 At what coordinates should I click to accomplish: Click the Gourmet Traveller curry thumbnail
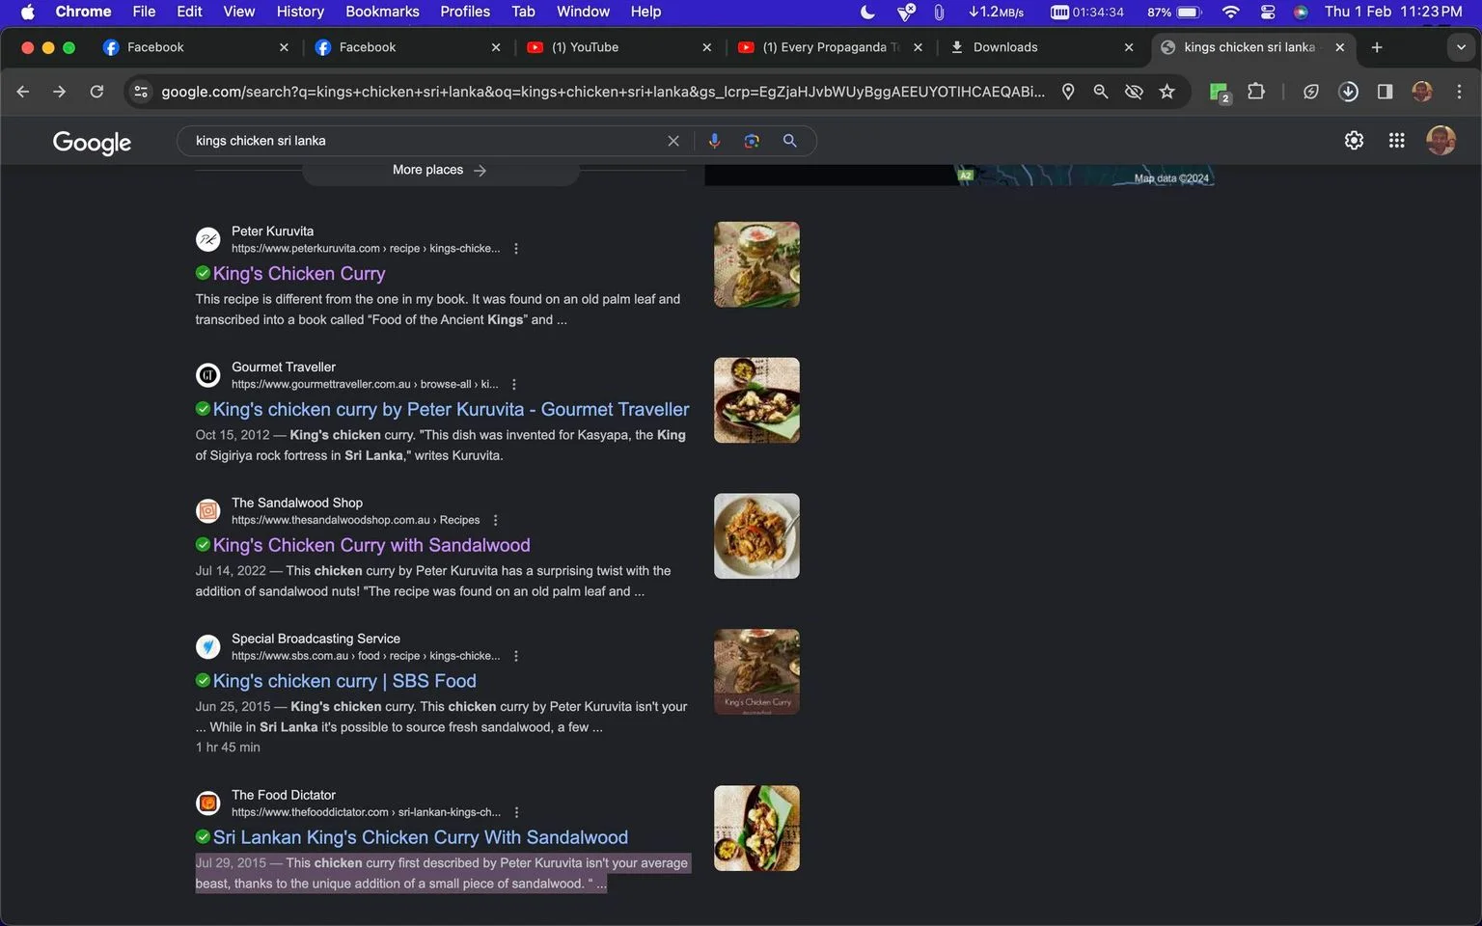[x=756, y=400]
